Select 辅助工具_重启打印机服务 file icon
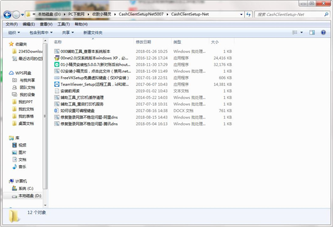 point(57,104)
